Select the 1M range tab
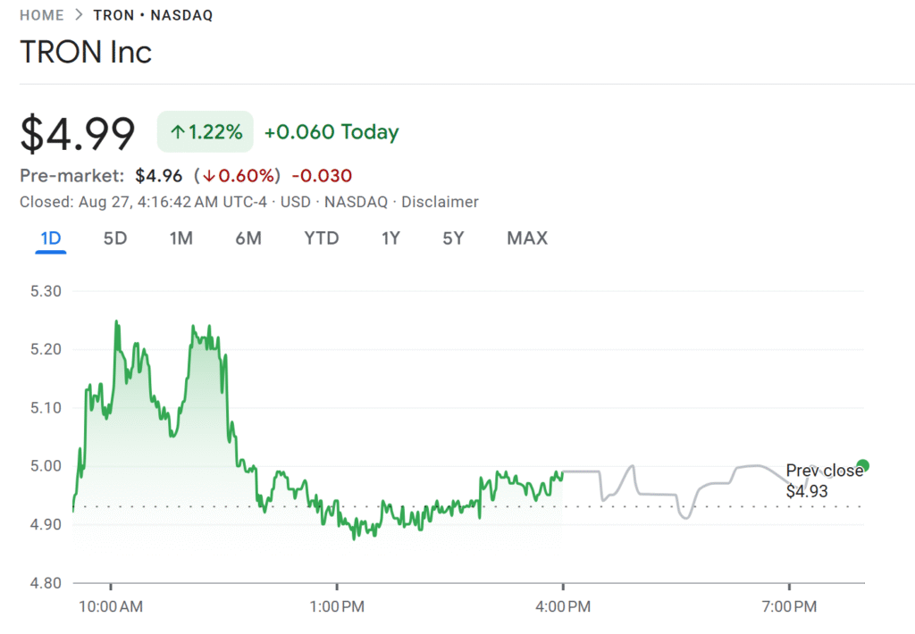The height and width of the screenshot is (634, 915). [x=180, y=238]
